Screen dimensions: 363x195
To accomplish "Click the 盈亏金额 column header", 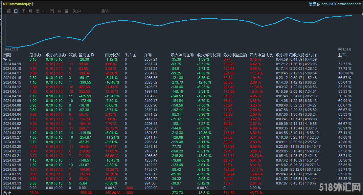I will [87, 55].
